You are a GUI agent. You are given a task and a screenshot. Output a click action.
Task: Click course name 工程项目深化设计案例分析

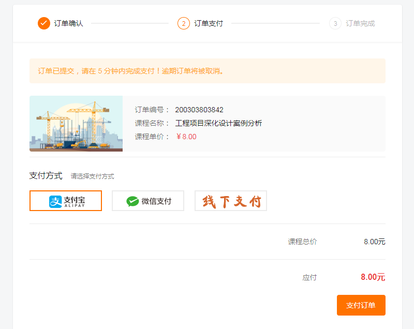click(x=218, y=123)
